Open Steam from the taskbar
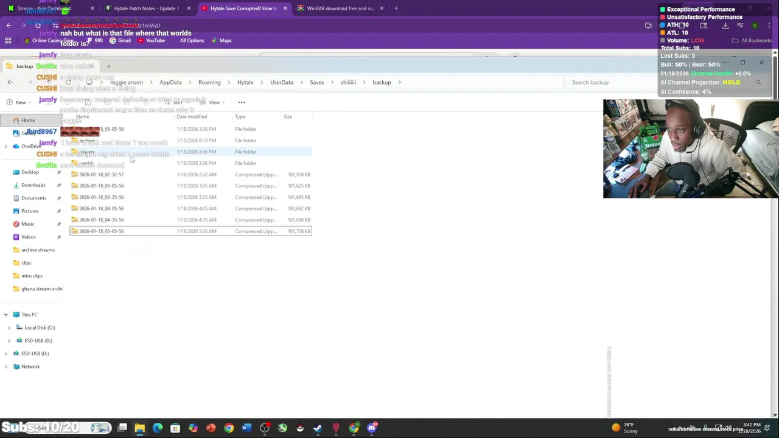This screenshot has height=438, width=779. [318, 428]
